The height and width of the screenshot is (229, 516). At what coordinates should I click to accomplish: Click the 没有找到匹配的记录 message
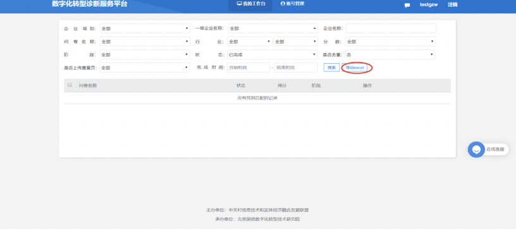tap(257, 98)
